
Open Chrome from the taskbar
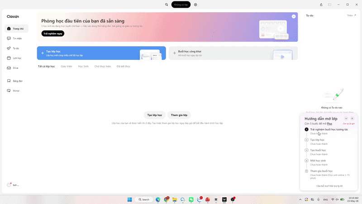click(166, 199)
